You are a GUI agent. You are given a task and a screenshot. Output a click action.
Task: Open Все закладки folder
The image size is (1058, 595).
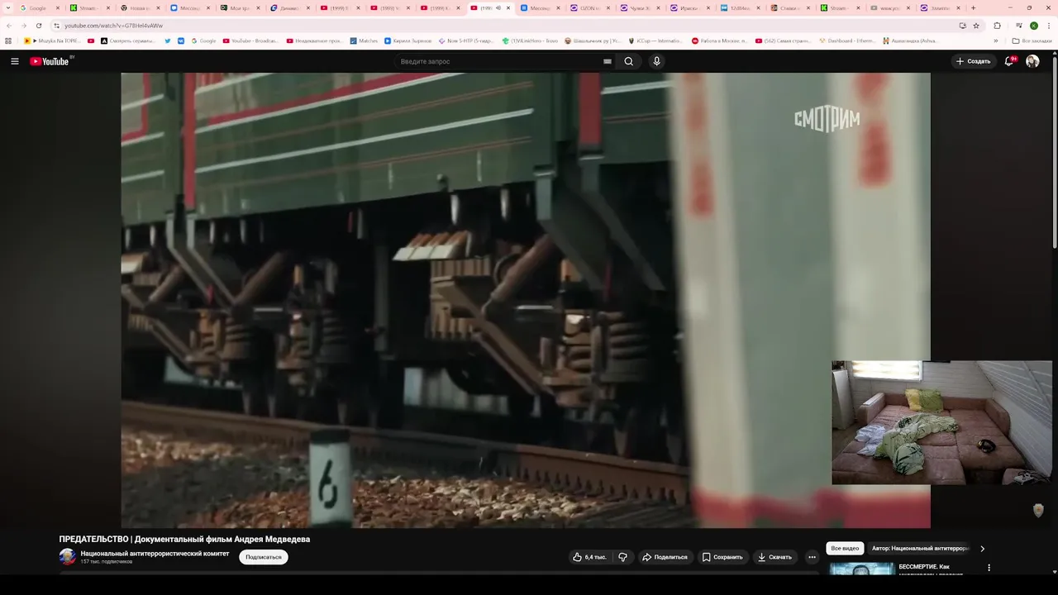point(1032,40)
